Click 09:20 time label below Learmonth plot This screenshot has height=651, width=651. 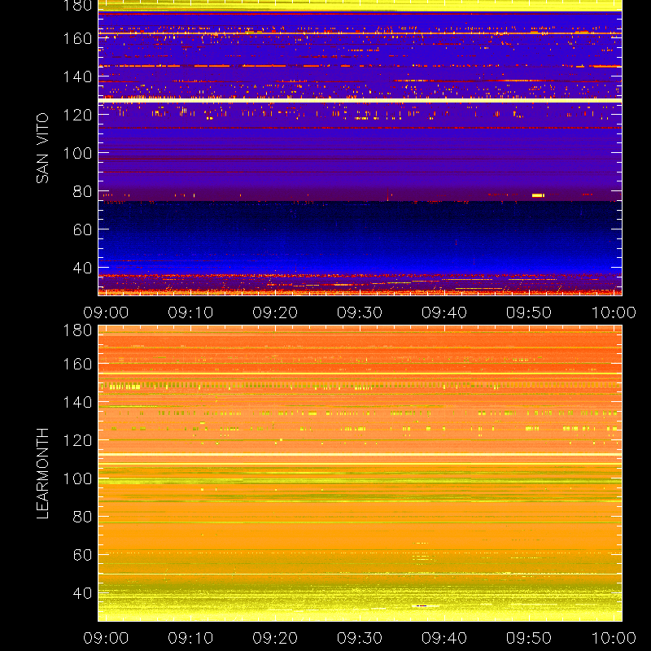point(275,638)
